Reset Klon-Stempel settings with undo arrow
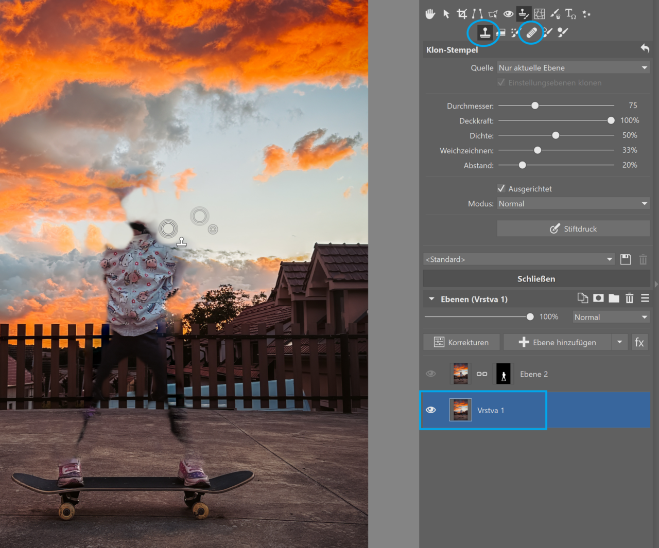The height and width of the screenshot is (548, 659). 645,48
